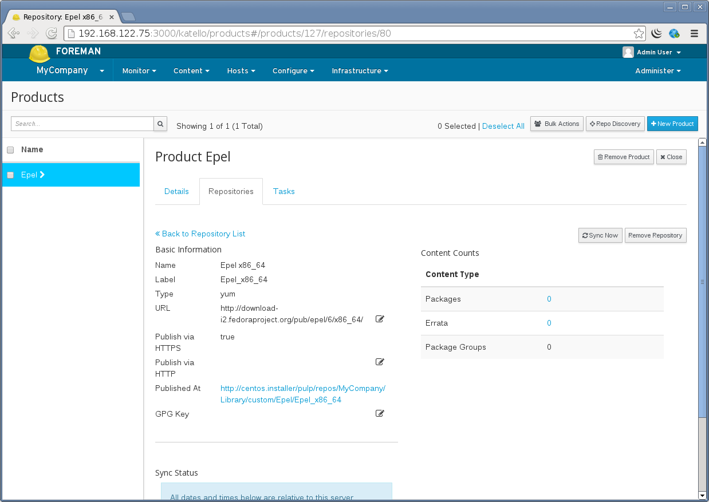Click the Errata count link
This screenshot has width=709, height=502.
pyautogui.click(x=549, y=323)
